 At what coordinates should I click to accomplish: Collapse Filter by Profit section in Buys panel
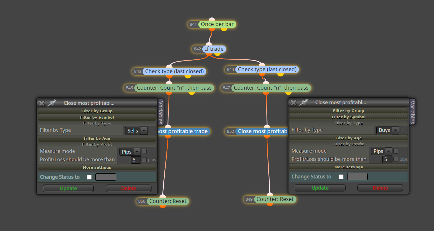point(349,144)
